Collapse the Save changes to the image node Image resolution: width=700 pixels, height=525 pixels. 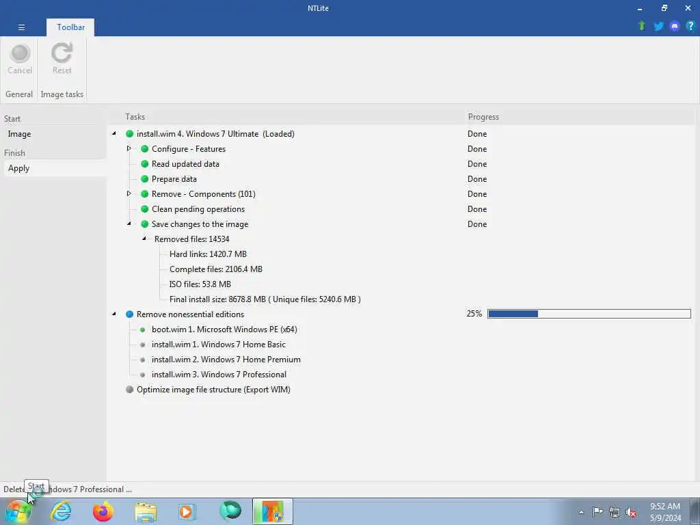point(129,224)
